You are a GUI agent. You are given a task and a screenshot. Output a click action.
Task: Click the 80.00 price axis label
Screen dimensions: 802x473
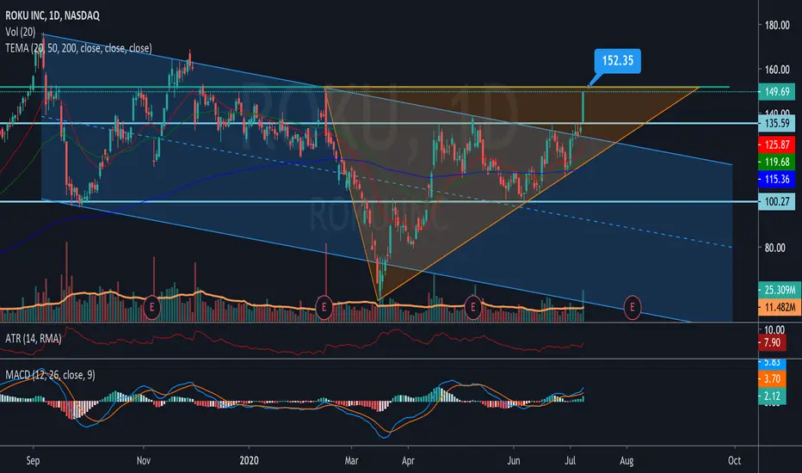(774, 248)
